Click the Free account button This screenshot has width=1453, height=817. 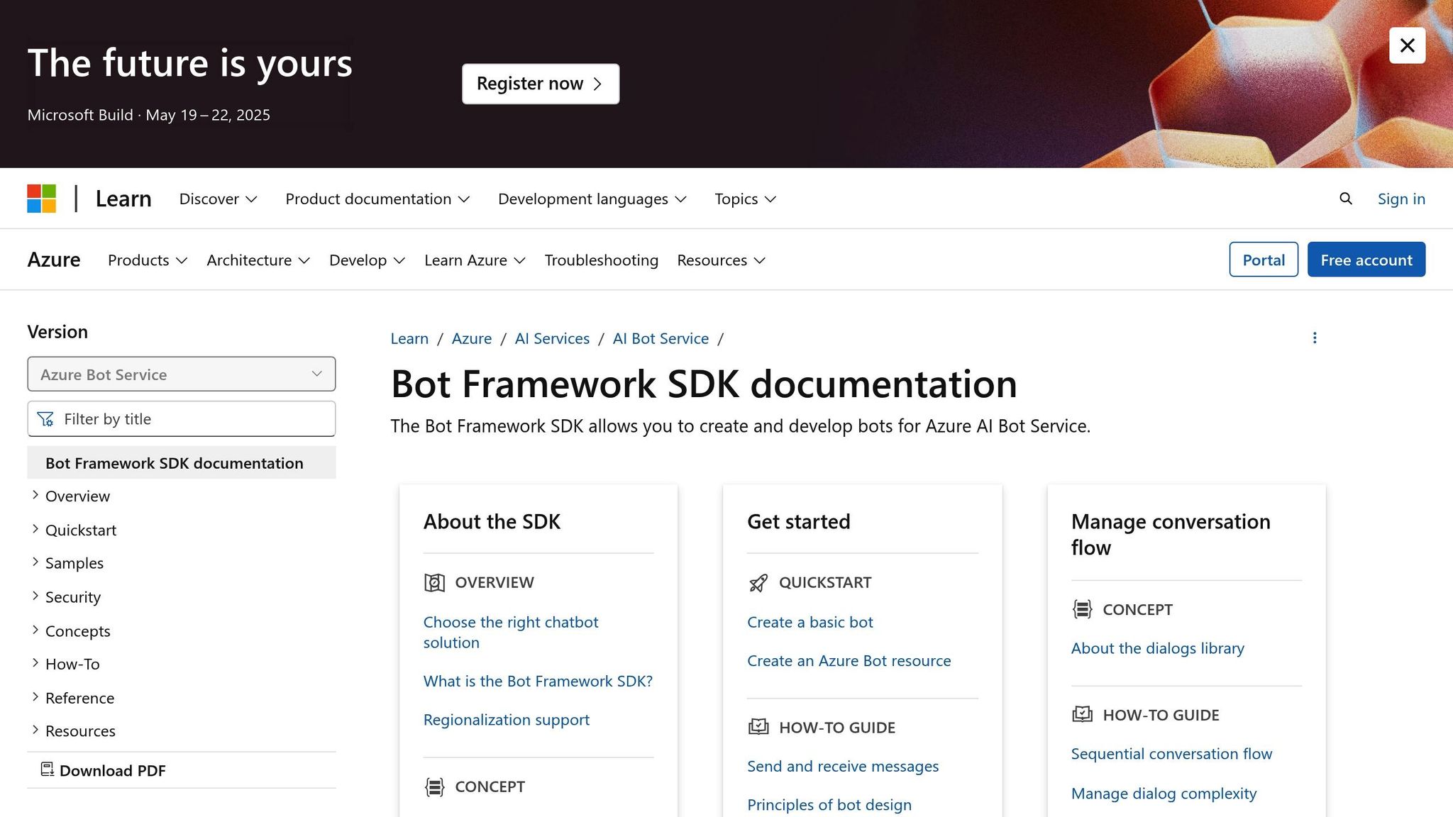pos(1366,260)
